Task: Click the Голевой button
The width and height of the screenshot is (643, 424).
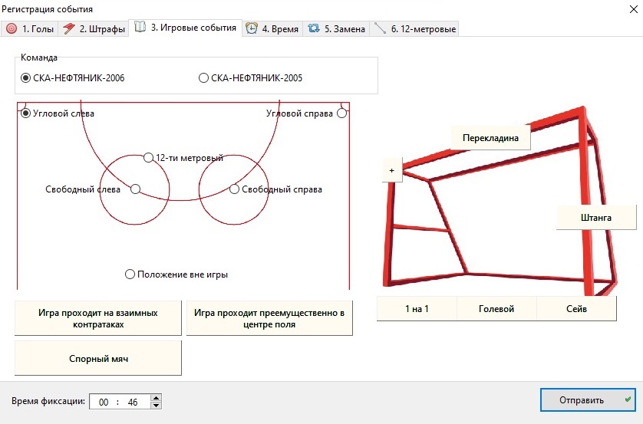Action: [496, 308]
